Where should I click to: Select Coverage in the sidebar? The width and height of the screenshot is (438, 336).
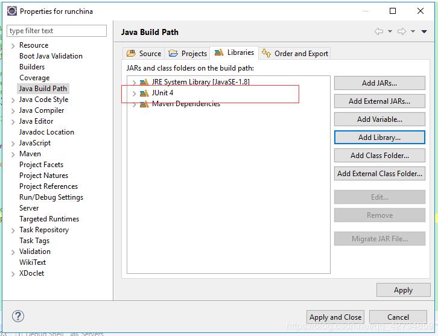click(x=34, y=78)
